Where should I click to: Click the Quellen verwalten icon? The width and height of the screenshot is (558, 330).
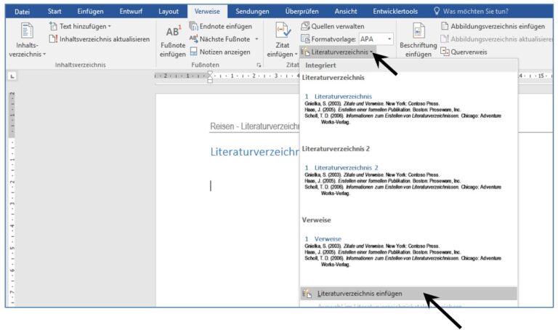[x=305, y=26]
